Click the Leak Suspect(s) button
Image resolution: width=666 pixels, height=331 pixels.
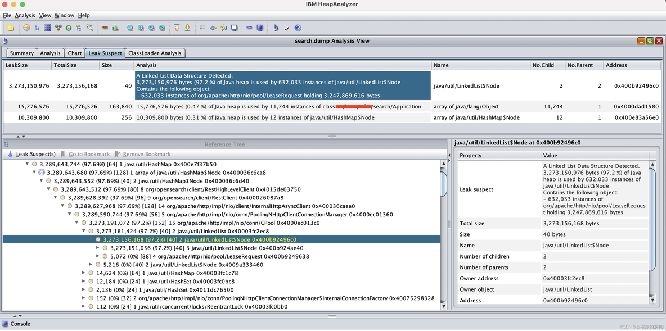click(32, 154)
